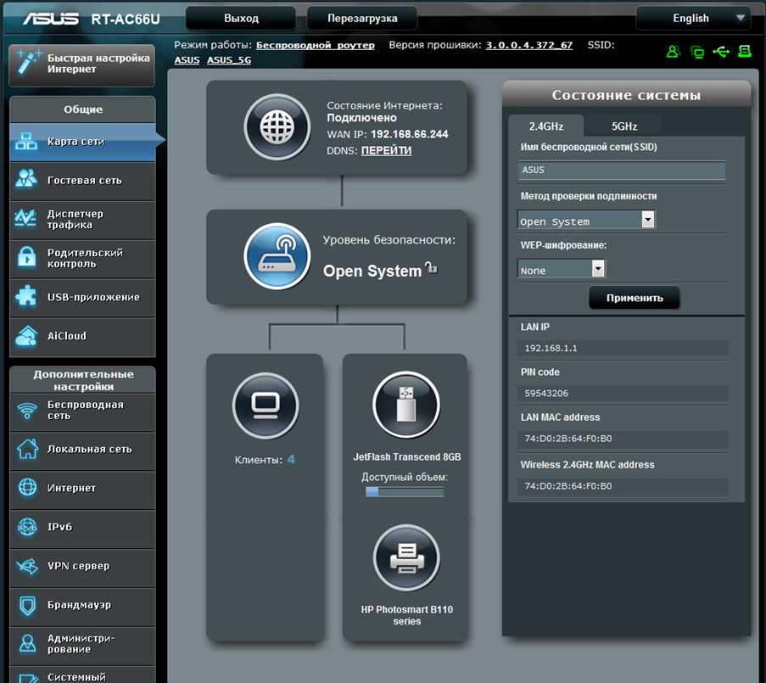Click the green printer status icon in header

tap(745, 51)
